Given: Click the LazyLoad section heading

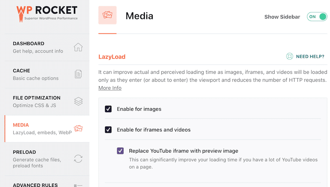Looking at the screenshot, I should pos(112,57).
